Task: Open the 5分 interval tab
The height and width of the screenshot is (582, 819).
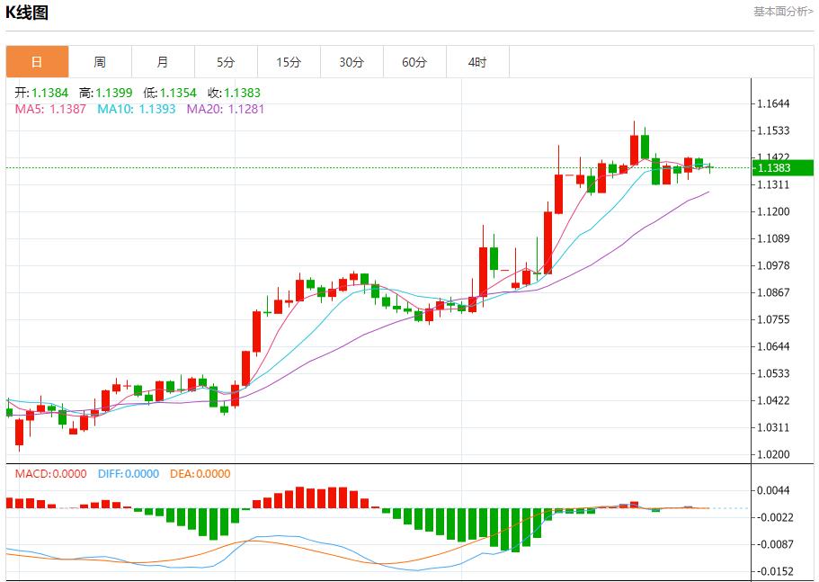Action: [226, 62]
